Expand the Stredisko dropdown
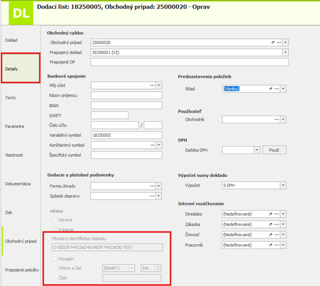Screen dimensions: 320x286 pyautogui.click(x=283, y=214)
